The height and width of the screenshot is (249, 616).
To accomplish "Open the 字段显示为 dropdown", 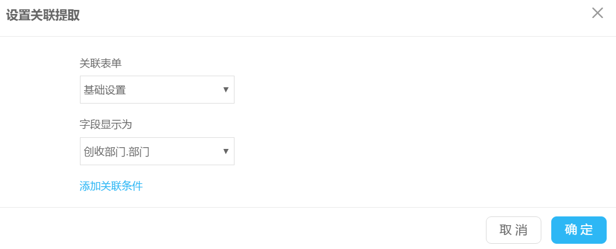I will tap(157, 151).
